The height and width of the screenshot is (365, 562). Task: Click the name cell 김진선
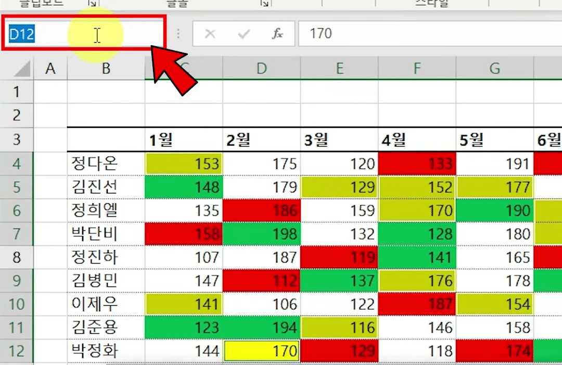pyautogui.click(x=106, y=187)
